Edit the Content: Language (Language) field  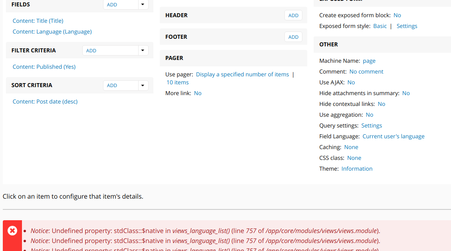(x=52, y=31)
